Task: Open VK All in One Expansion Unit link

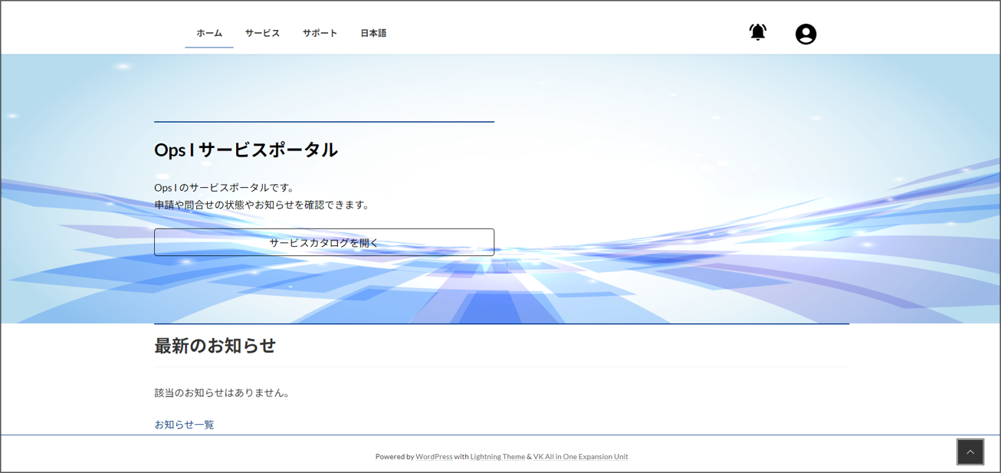Action: 580,457
